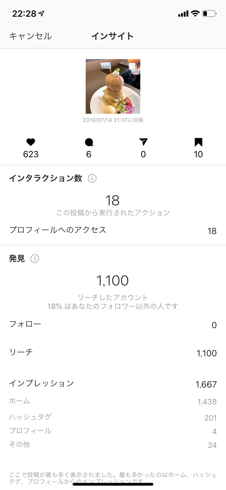This screenshot has height=490, width=226.
Task: Tap キャンセル to close insights
Action: pos(31,36)
